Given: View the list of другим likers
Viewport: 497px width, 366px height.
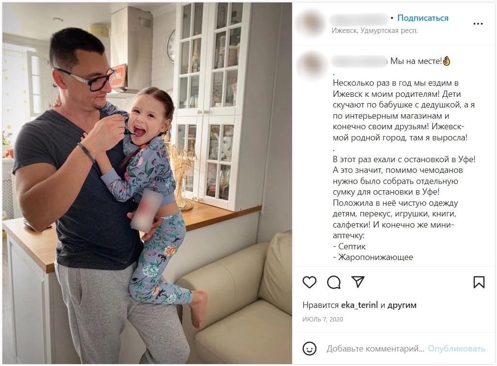Looking at the screenshot, I should click(402, 305).
